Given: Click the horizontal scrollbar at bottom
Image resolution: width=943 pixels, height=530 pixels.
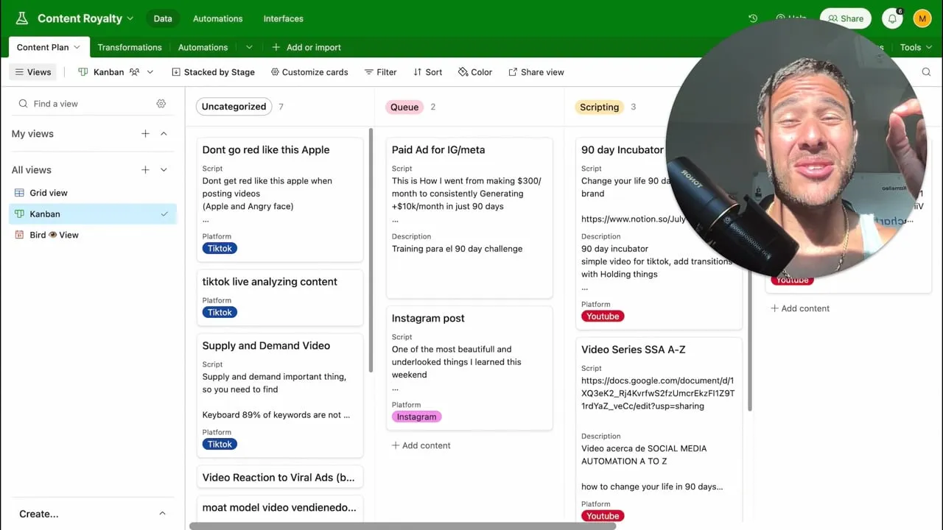Looking at the screenshot, I should coord(402,526).
